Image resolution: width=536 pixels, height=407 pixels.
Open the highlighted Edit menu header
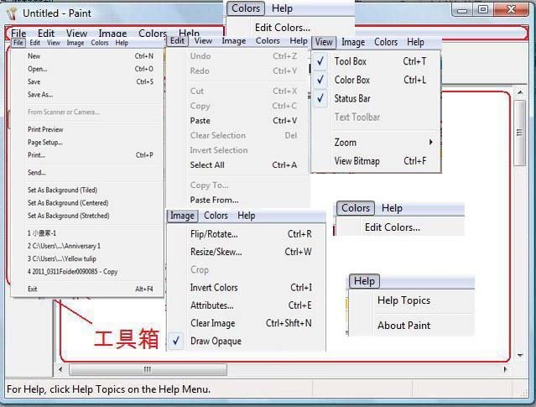click(177, 40)
